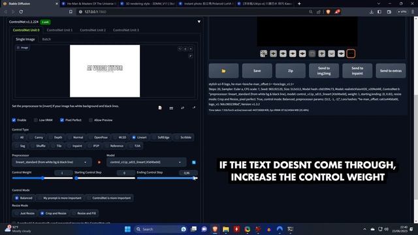Send dimensions to txt2img arrow icon
The height and width of the screenshot is (235, 418).
pos(193,108)
